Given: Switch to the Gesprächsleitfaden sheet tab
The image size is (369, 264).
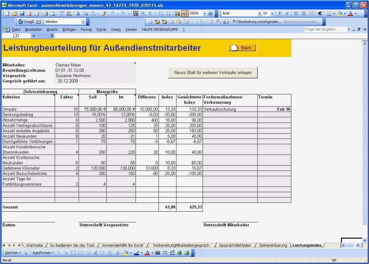Looking at the screenshot, I should 235,246.
